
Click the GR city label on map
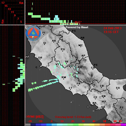click(x=40, y=58)
